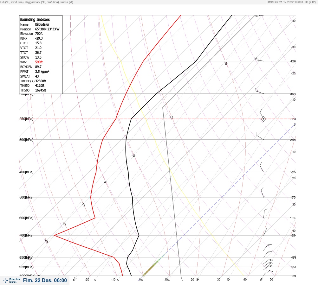Click the VTOT value '21.0'

pos(38,48)
